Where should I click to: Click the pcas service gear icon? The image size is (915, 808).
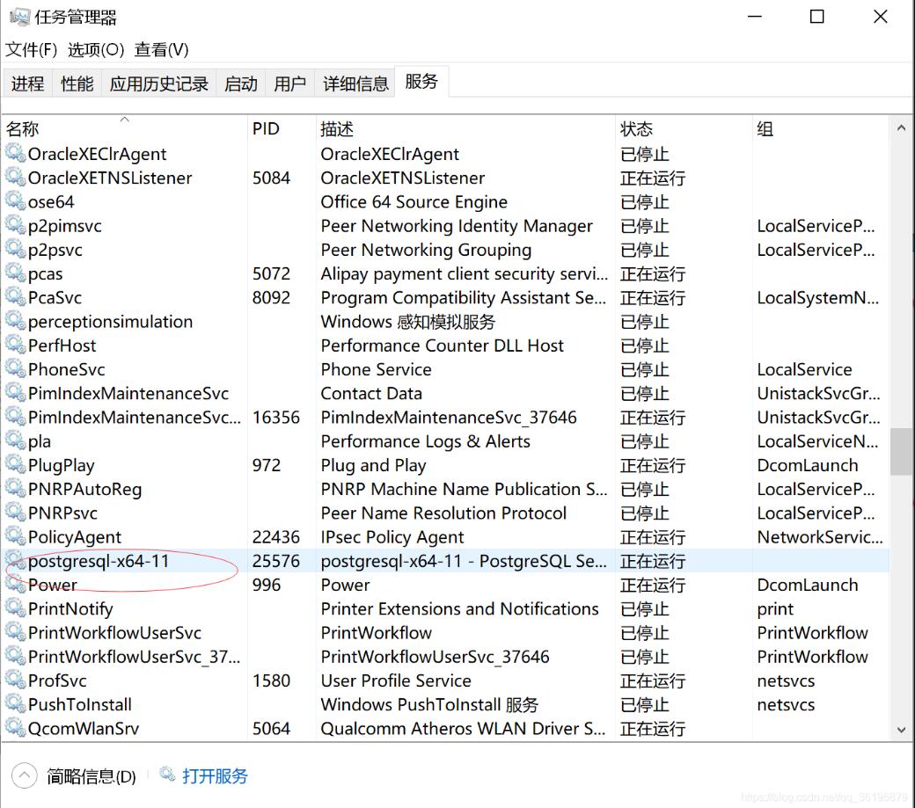[x=15, y=273]
